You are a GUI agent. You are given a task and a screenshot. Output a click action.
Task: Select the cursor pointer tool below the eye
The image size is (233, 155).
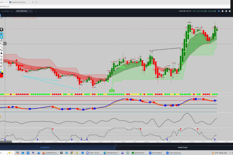(2, 37)
